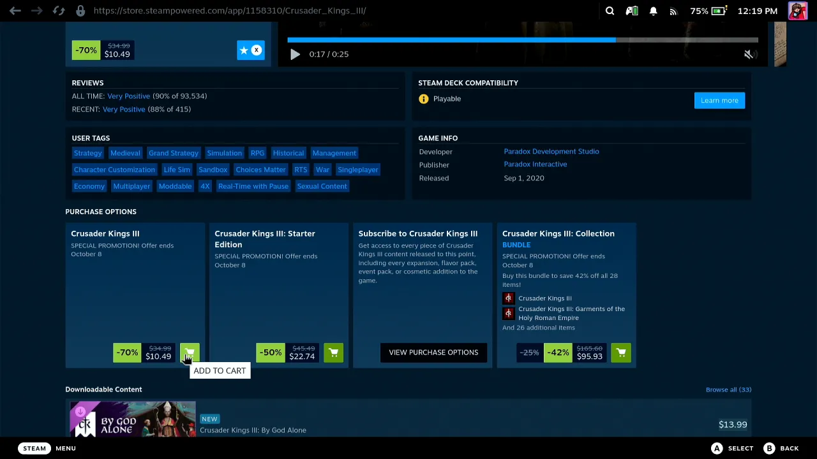Open the notifications bell

click(x=653, y=11)
